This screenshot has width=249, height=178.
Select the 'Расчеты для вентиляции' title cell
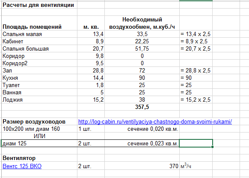(x=38, y=5)
